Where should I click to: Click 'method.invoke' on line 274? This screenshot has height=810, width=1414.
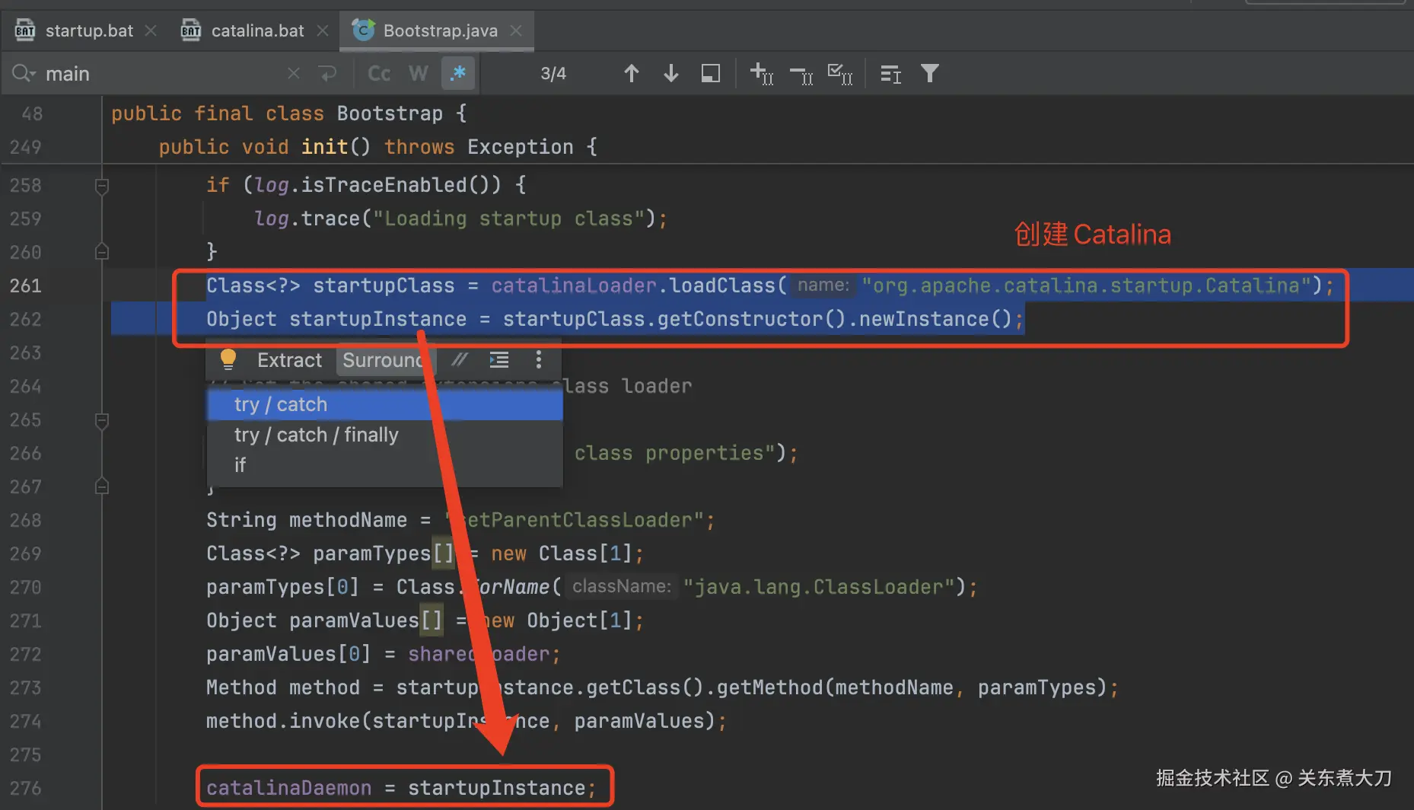[283, 721]
